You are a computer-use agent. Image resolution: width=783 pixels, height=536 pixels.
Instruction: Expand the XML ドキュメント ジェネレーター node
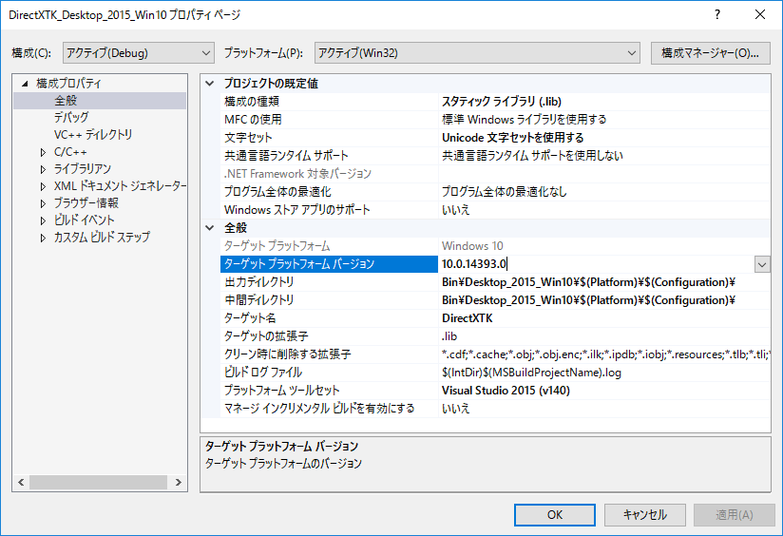(43, 186)
